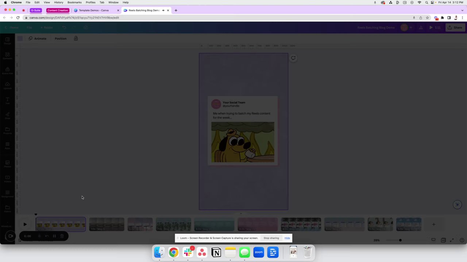Add a collaborator with the plus icon
The image size is (467, 262).
pos(411,28)
